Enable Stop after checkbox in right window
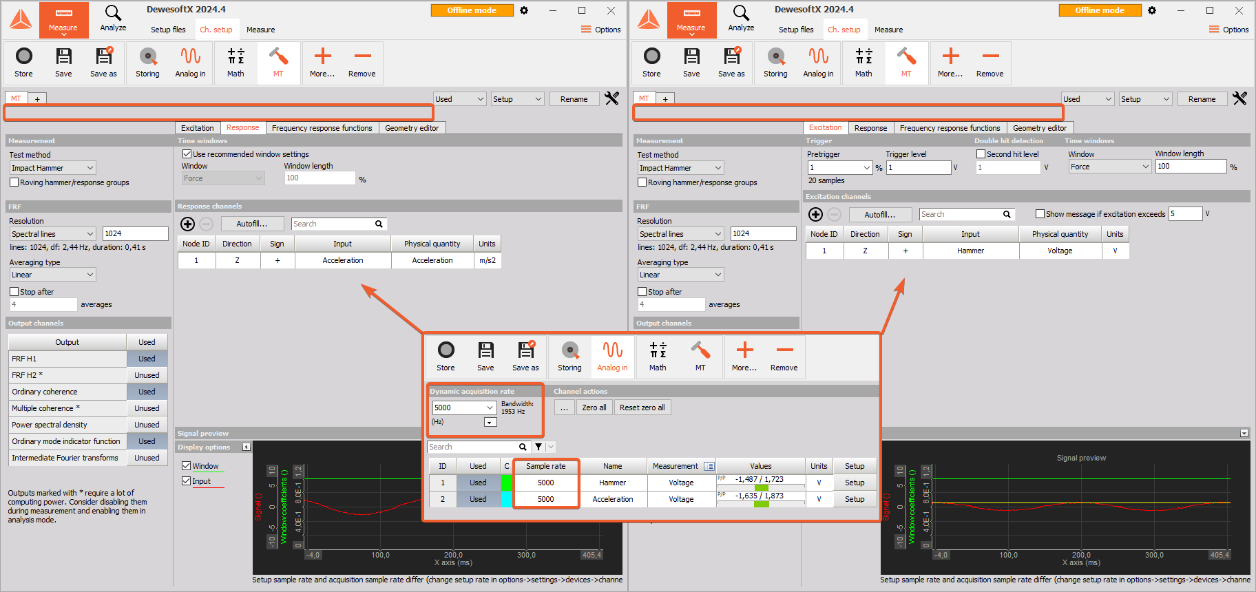Image resolution: width=1256 pixels, height=592 pixels. click(x=642, y=292)
